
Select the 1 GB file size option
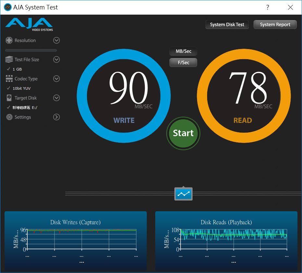pyautogui.click(x=17, y=69)
